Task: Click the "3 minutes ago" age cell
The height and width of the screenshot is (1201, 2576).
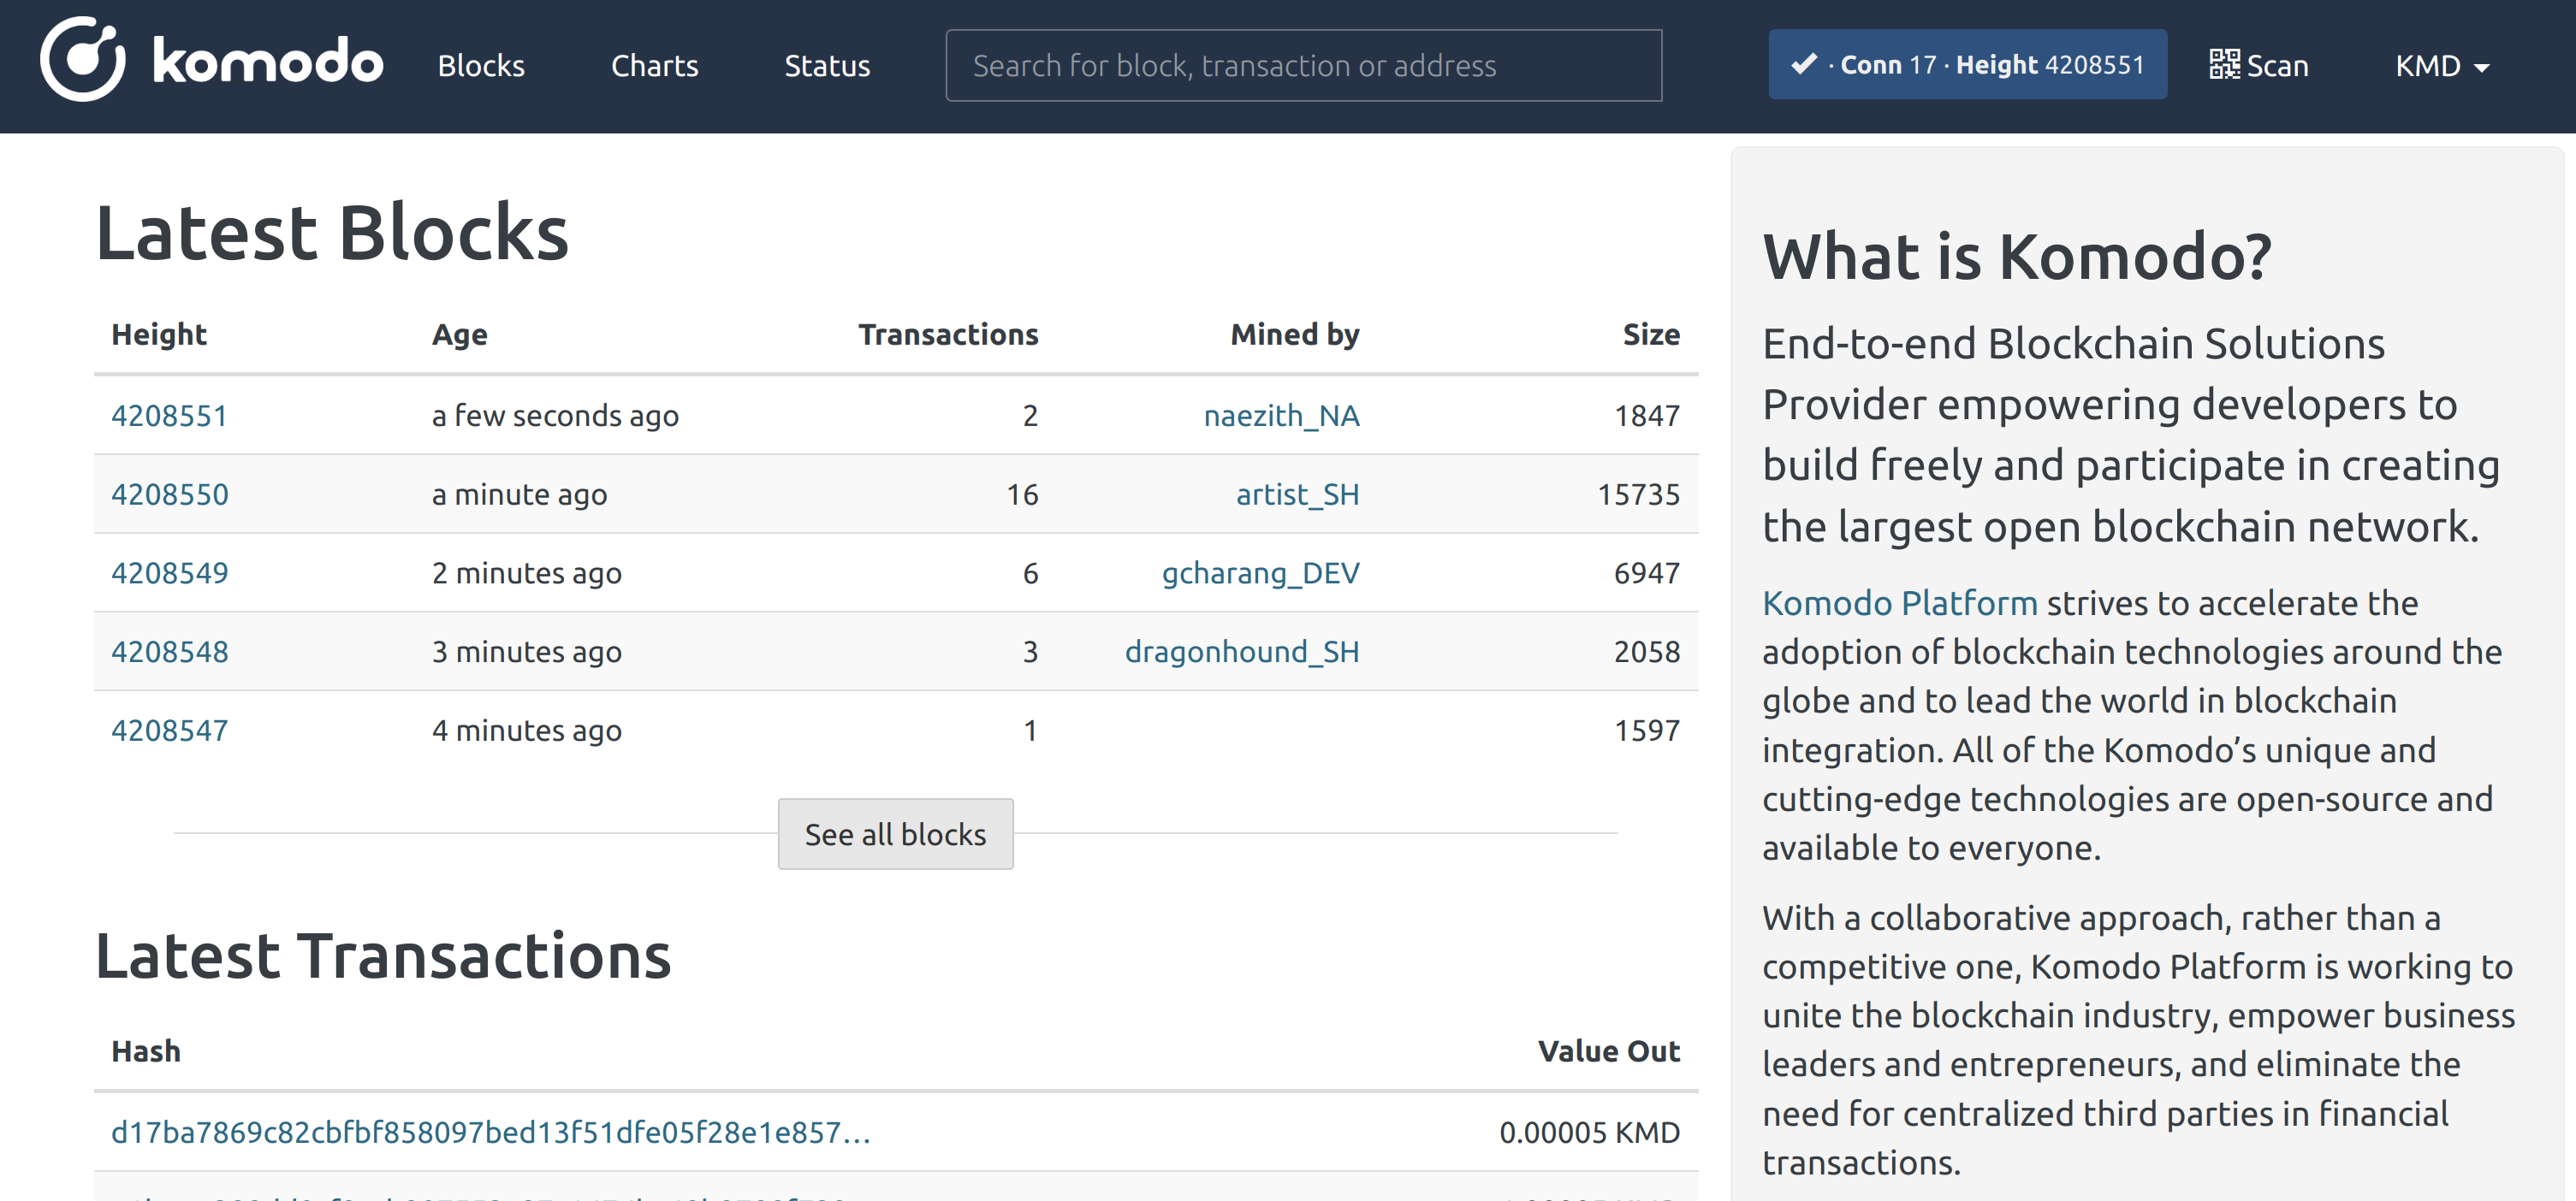Action: (x=526, y=653)
